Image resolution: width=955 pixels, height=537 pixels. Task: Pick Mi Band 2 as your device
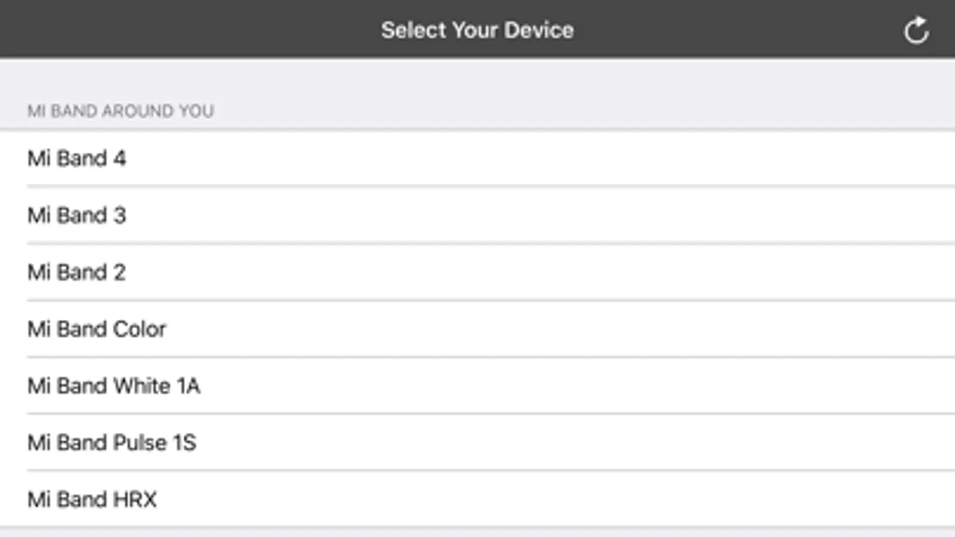pos(77,273)
